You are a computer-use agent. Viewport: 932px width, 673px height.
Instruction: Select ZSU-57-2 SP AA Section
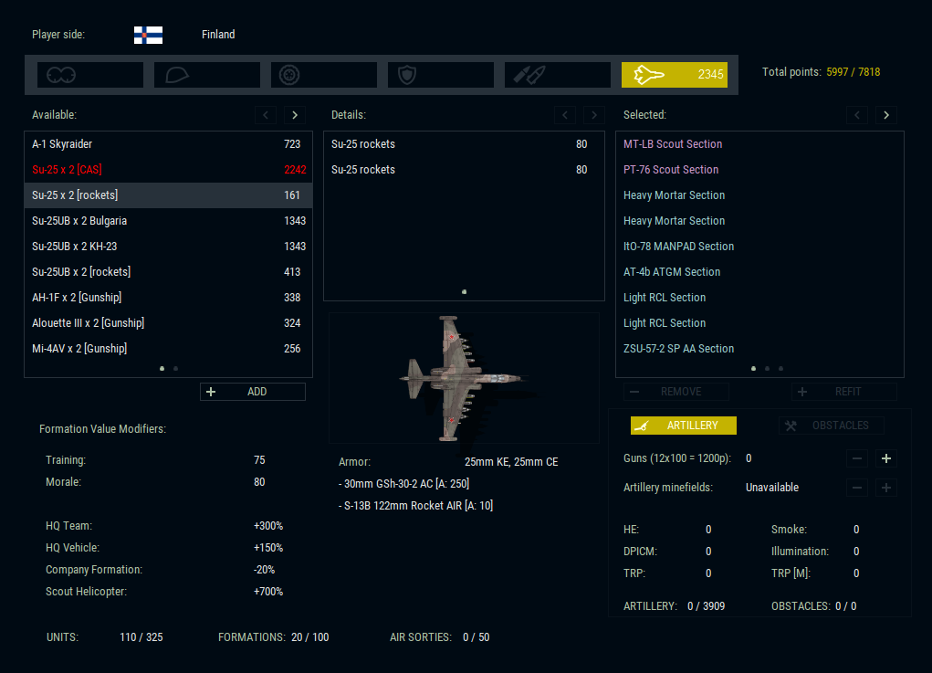pyautogui.click(x=759, y=349)
